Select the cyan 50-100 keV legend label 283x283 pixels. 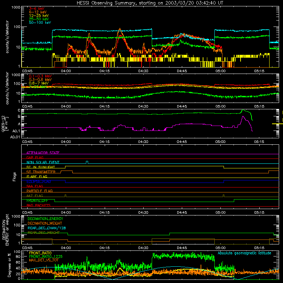tap(40, 23)
